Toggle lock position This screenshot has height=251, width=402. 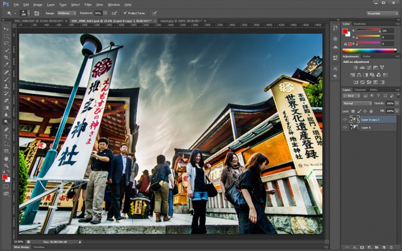coord(365,111)
